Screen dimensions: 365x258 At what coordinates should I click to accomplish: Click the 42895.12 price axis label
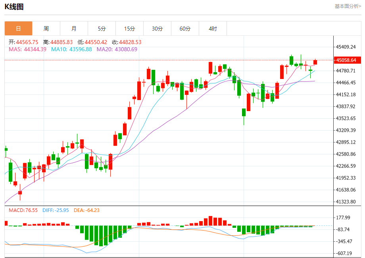click(x=346, y=142)
